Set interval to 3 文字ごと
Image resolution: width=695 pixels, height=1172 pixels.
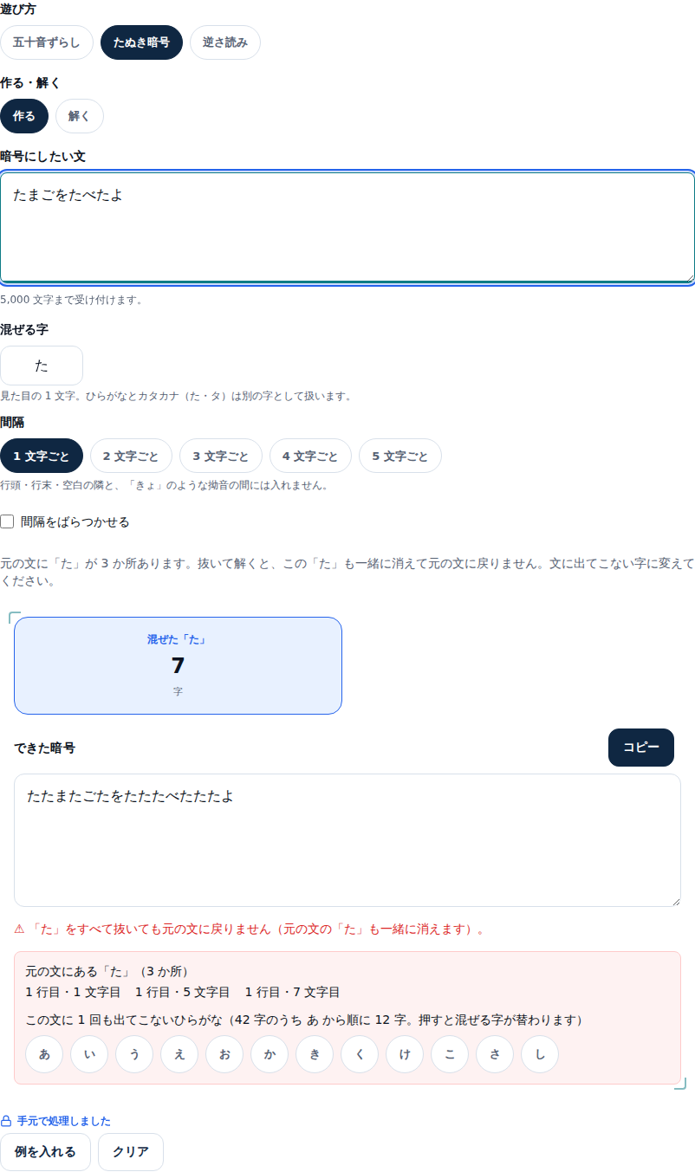point(221,456)
